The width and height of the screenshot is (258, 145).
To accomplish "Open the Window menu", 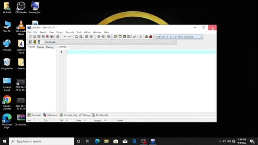I will click(97, 32).
